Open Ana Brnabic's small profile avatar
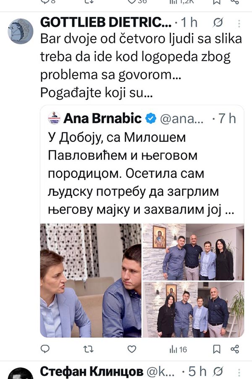 click(54, 118)
